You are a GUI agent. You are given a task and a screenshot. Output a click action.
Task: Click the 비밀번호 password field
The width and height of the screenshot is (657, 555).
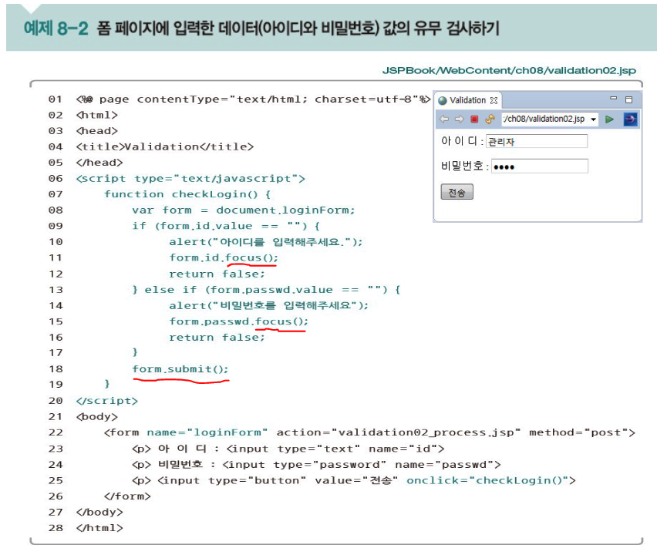[x=540, y=166]
